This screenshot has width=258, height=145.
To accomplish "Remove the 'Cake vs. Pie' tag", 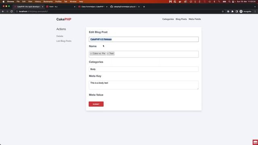I will tap(91, 54).
